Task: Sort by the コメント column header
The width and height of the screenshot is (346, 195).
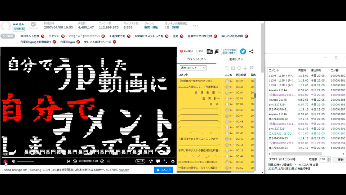Action: coord(183,75)
